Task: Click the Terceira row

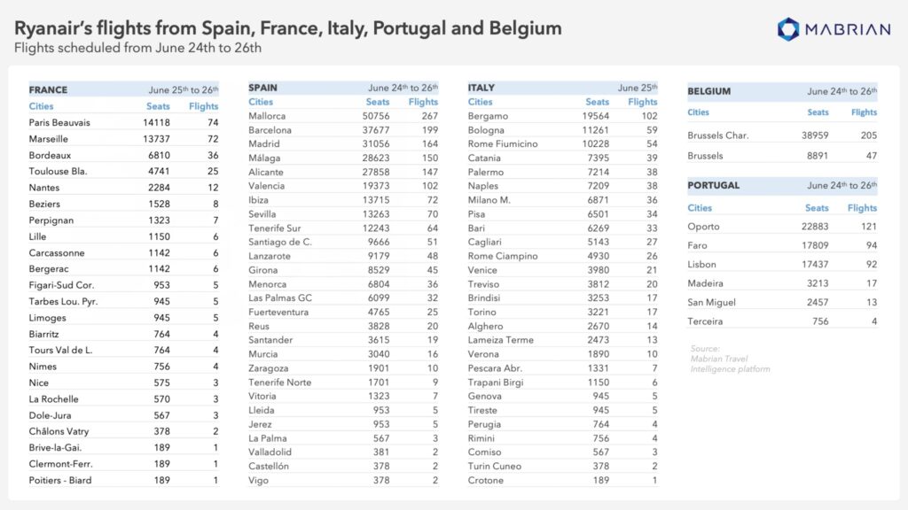Action: pyautogui.click(x=782, y=321)
